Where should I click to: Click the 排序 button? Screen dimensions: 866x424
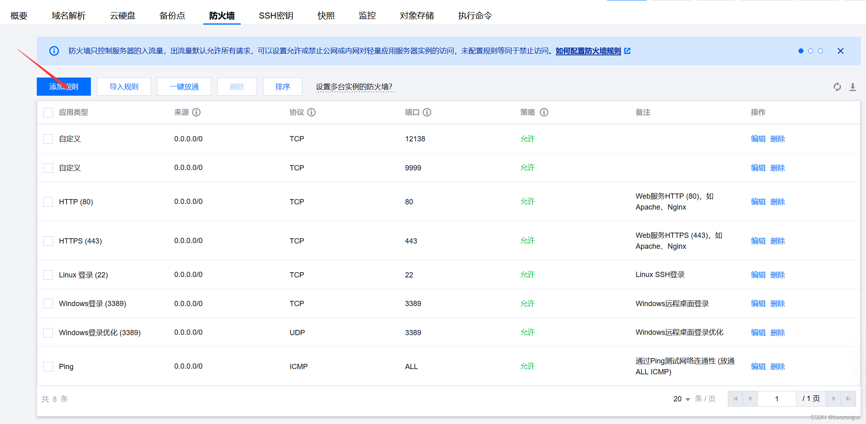pyautogui.click(x=283, y=86)
